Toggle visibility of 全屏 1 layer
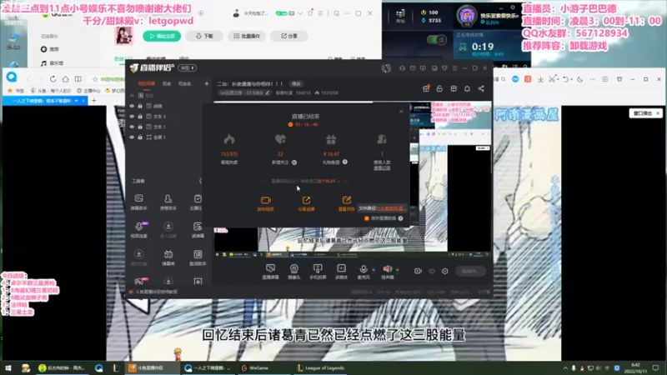Screen dimensions: 667x375 [132, 137]
